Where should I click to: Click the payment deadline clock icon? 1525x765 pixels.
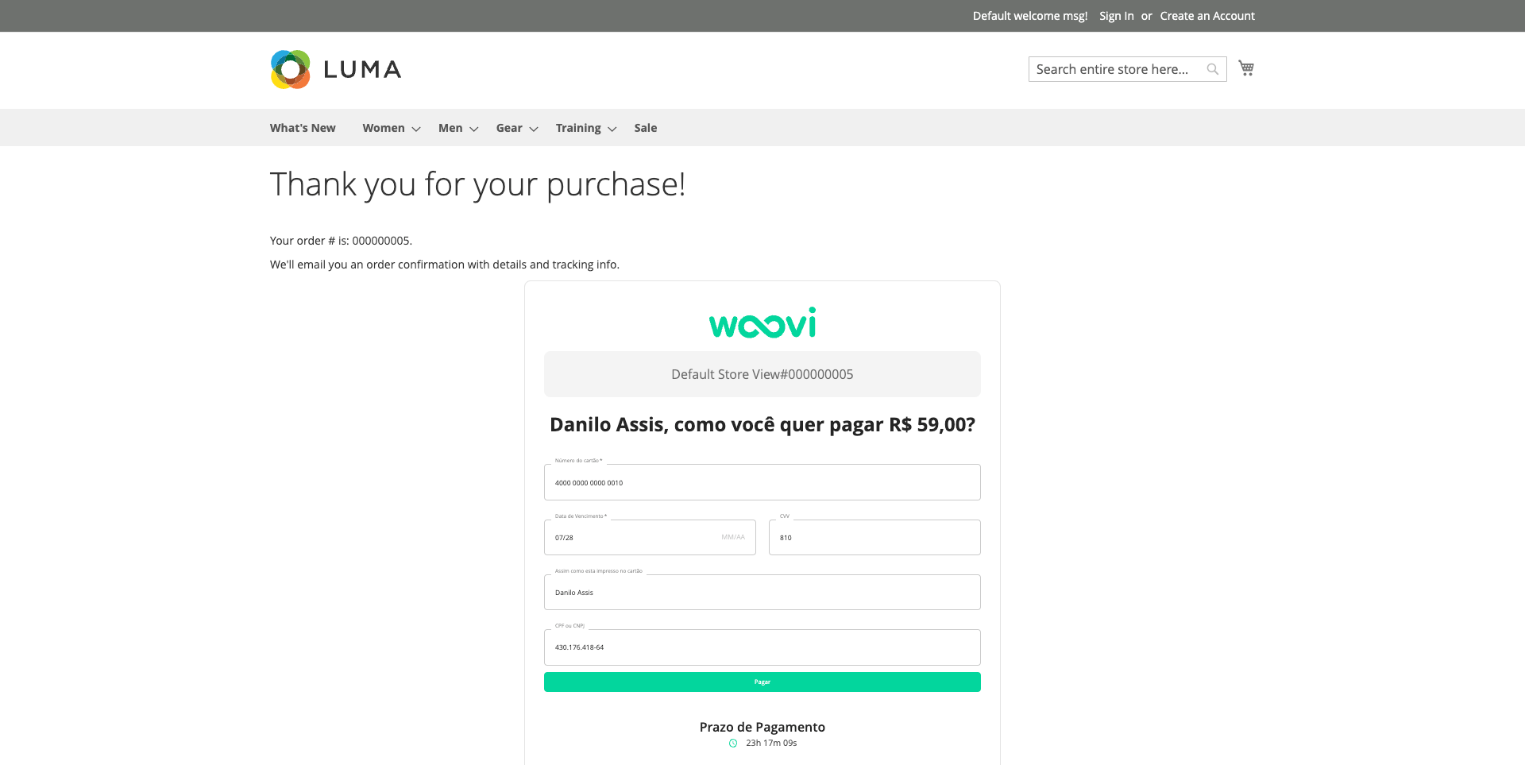pyautogui.click(x=733, y=744)
